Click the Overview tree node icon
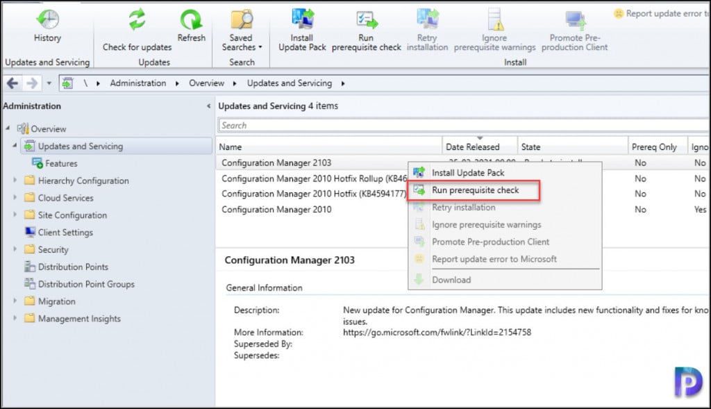This screenshot has width=711, height=409. (x=23, y=128)
